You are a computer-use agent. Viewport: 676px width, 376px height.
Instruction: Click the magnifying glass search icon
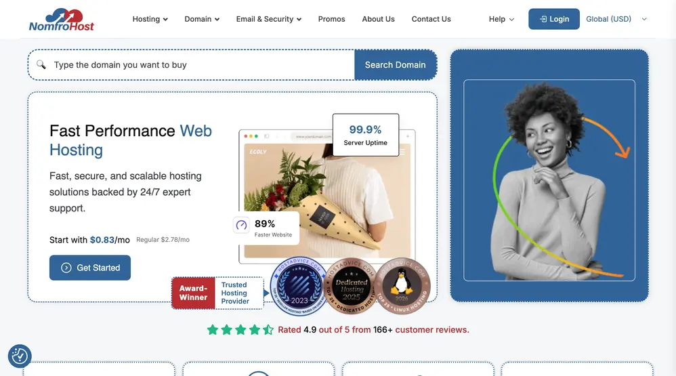(x=41, y=64)
